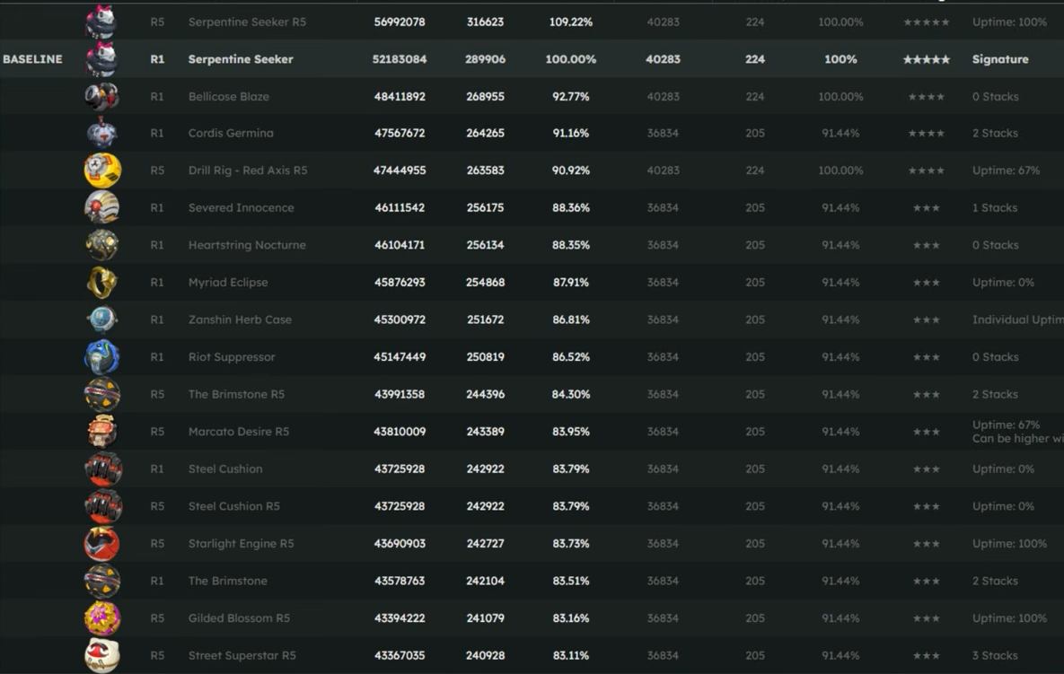This screenshot has width=1064, height=674.
Task: Select the Gilded Blossom R5 icon
Action: coord(101,617)
